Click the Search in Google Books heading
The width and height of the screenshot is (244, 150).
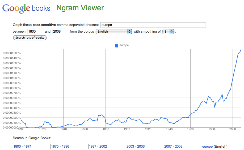32,138
